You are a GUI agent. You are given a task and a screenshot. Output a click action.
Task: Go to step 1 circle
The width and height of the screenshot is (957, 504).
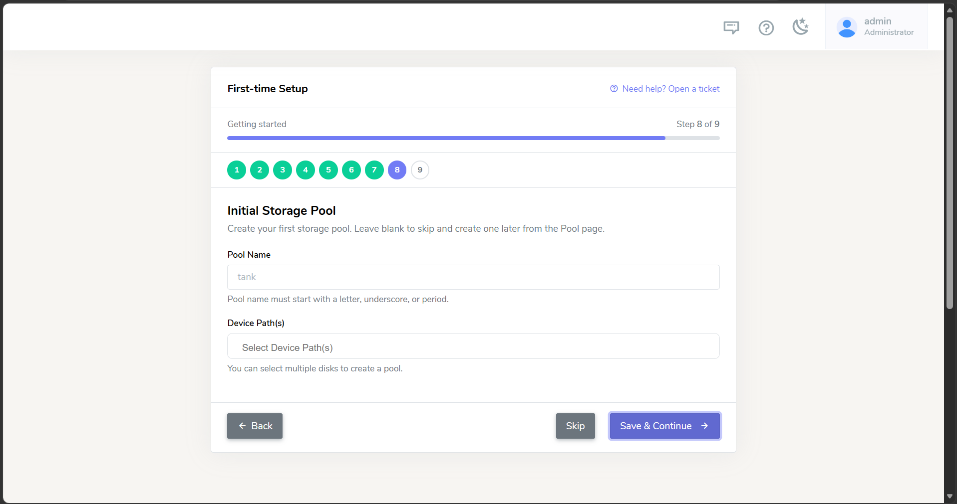pyautogui.click(x=237, y=170)
